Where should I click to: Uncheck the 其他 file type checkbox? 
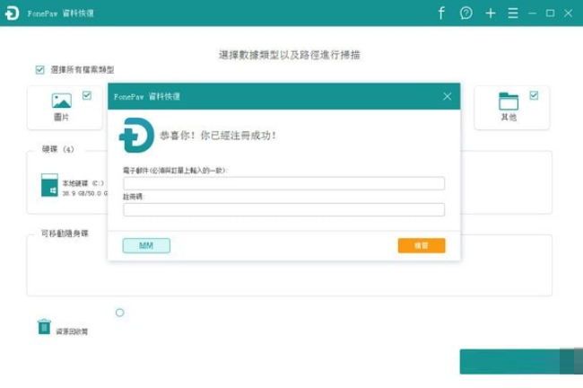(x=534, y=95)
